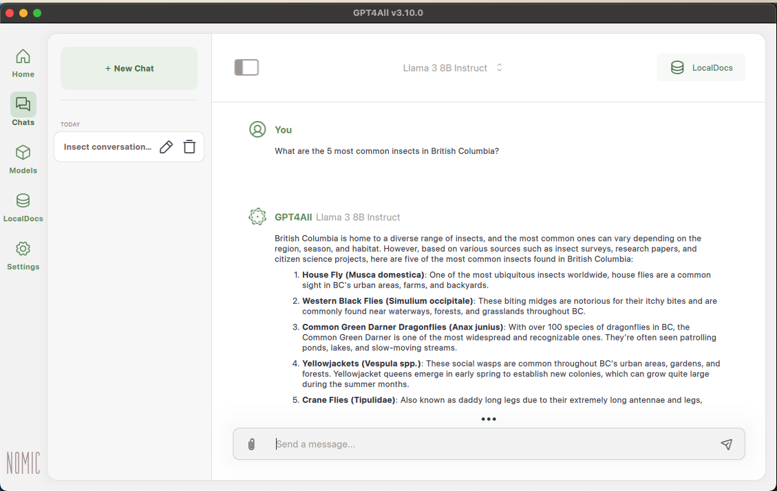Click the paperclip attachment icon
The height and width of the screenshot is (491, 777).
point(251,444)
